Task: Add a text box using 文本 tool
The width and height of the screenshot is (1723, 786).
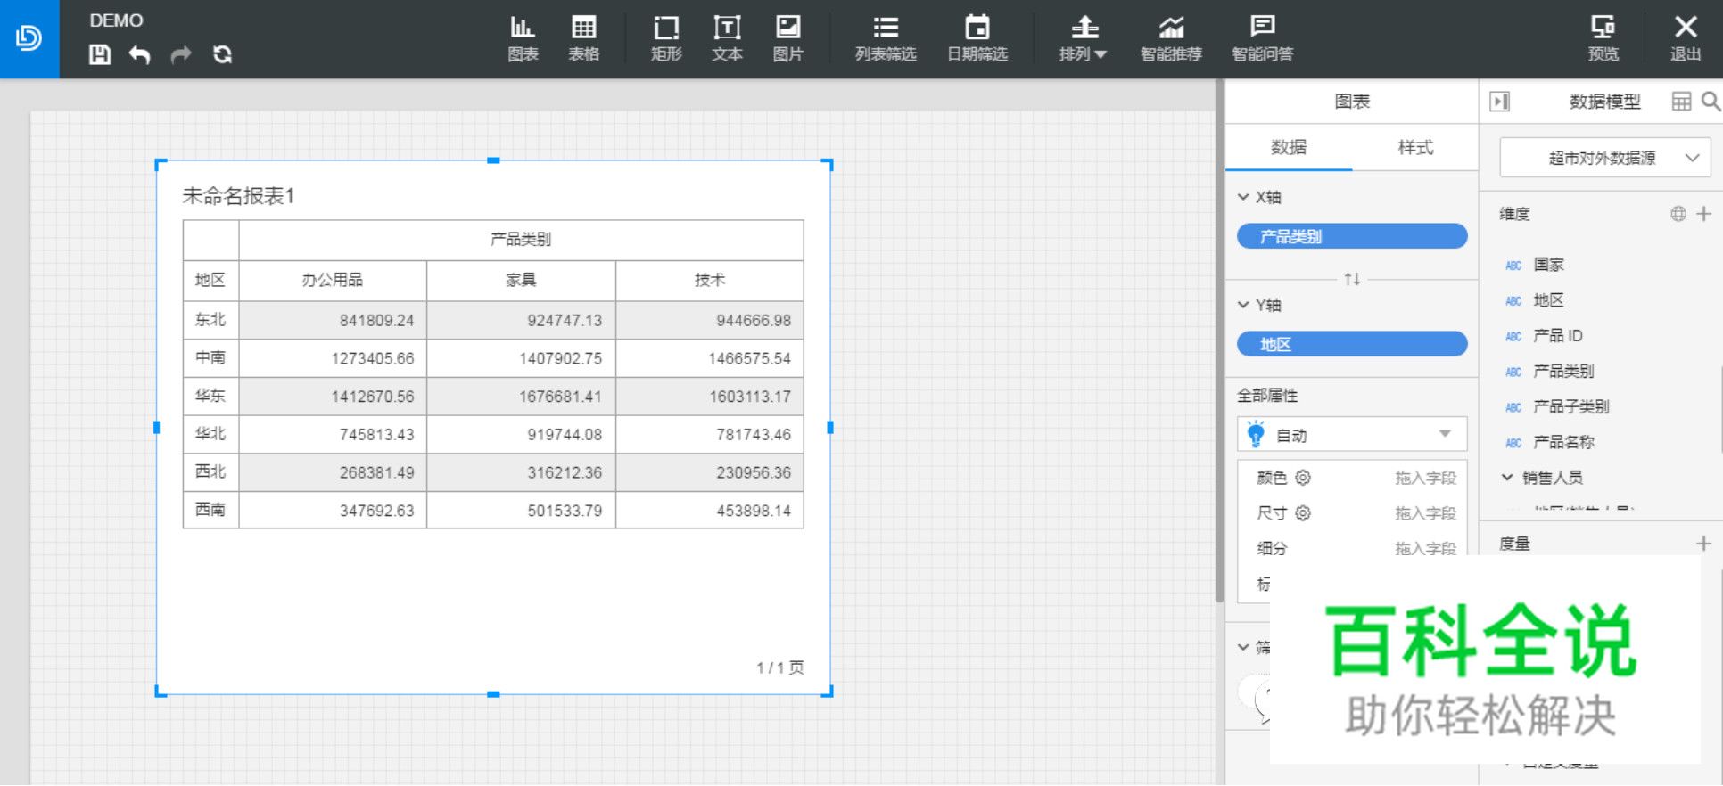Action: 727,39
